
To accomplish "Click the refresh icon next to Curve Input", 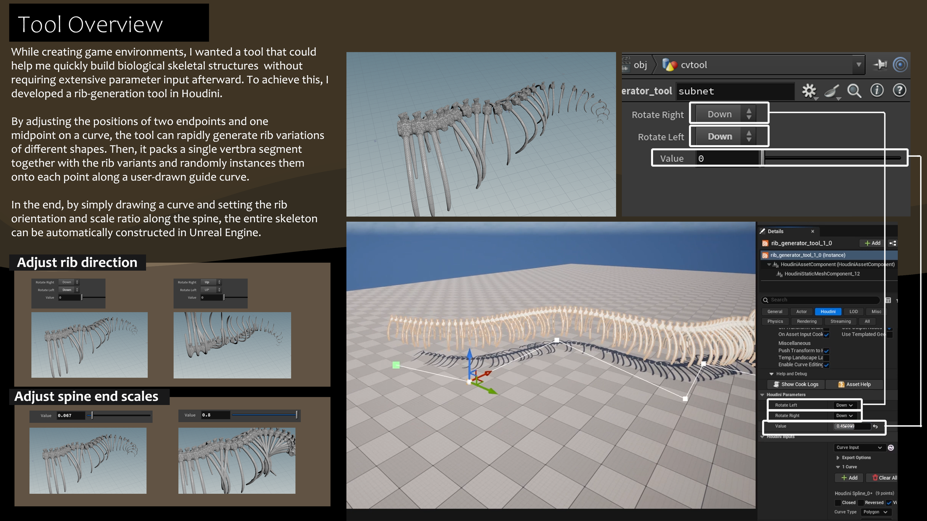I will (x=891, y=448).
